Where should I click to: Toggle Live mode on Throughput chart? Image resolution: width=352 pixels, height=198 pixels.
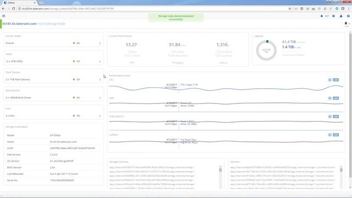click(x=335, y=117)
